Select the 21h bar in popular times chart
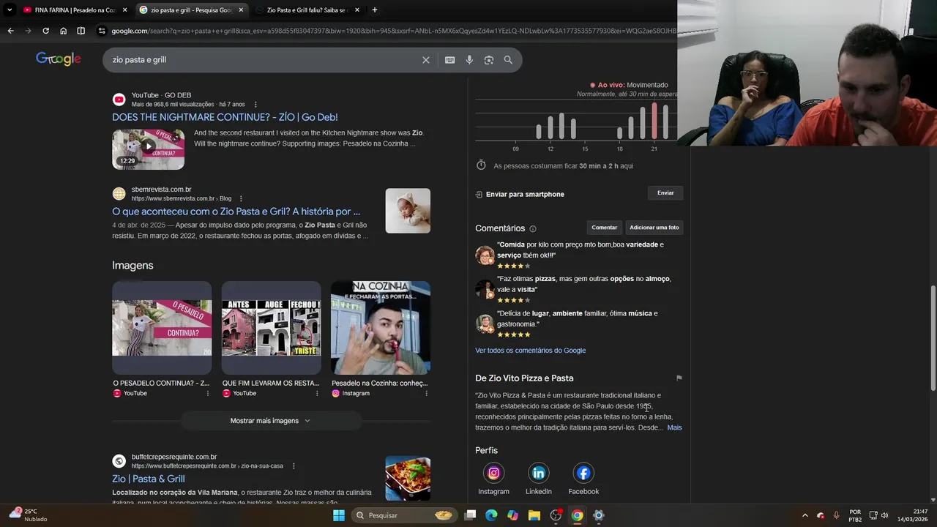937x527 pixels. pyautogui.click(x=654, y=121)
